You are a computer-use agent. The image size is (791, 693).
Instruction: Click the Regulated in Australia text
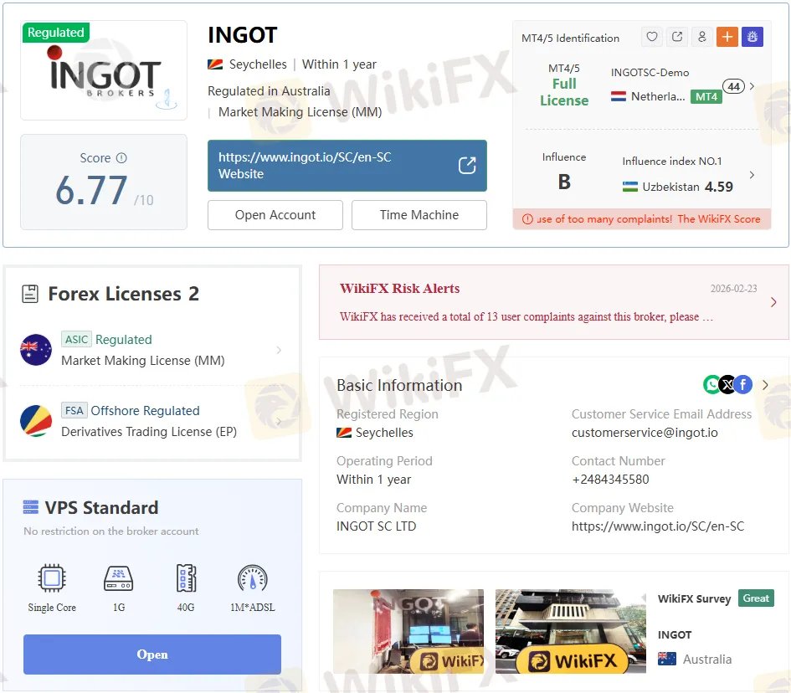click(269, 91)
